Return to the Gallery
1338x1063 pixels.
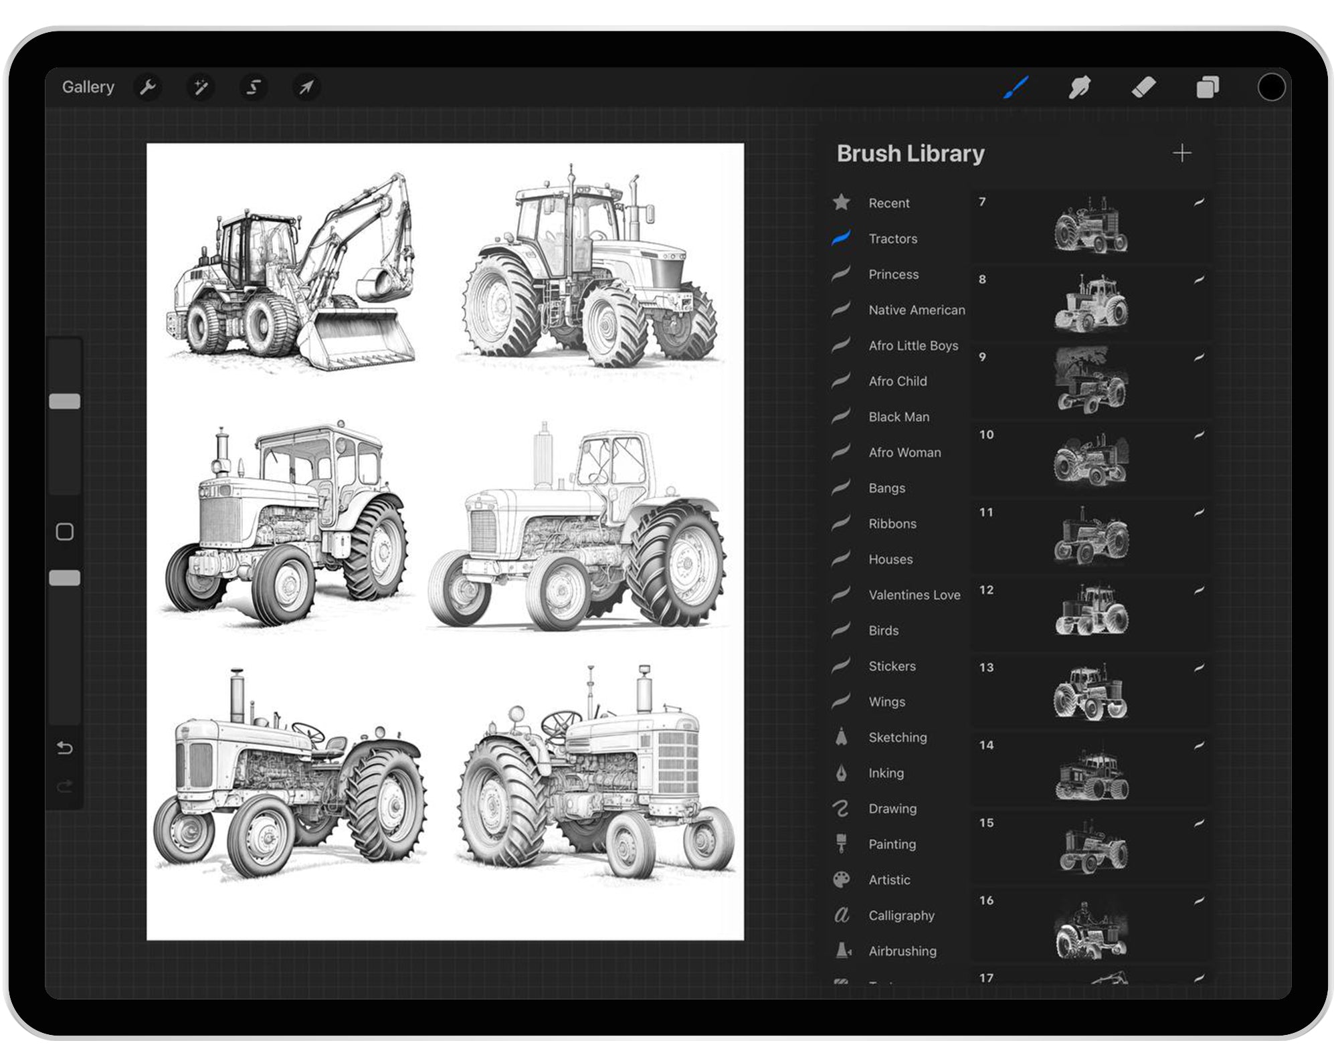coord(88,86)
